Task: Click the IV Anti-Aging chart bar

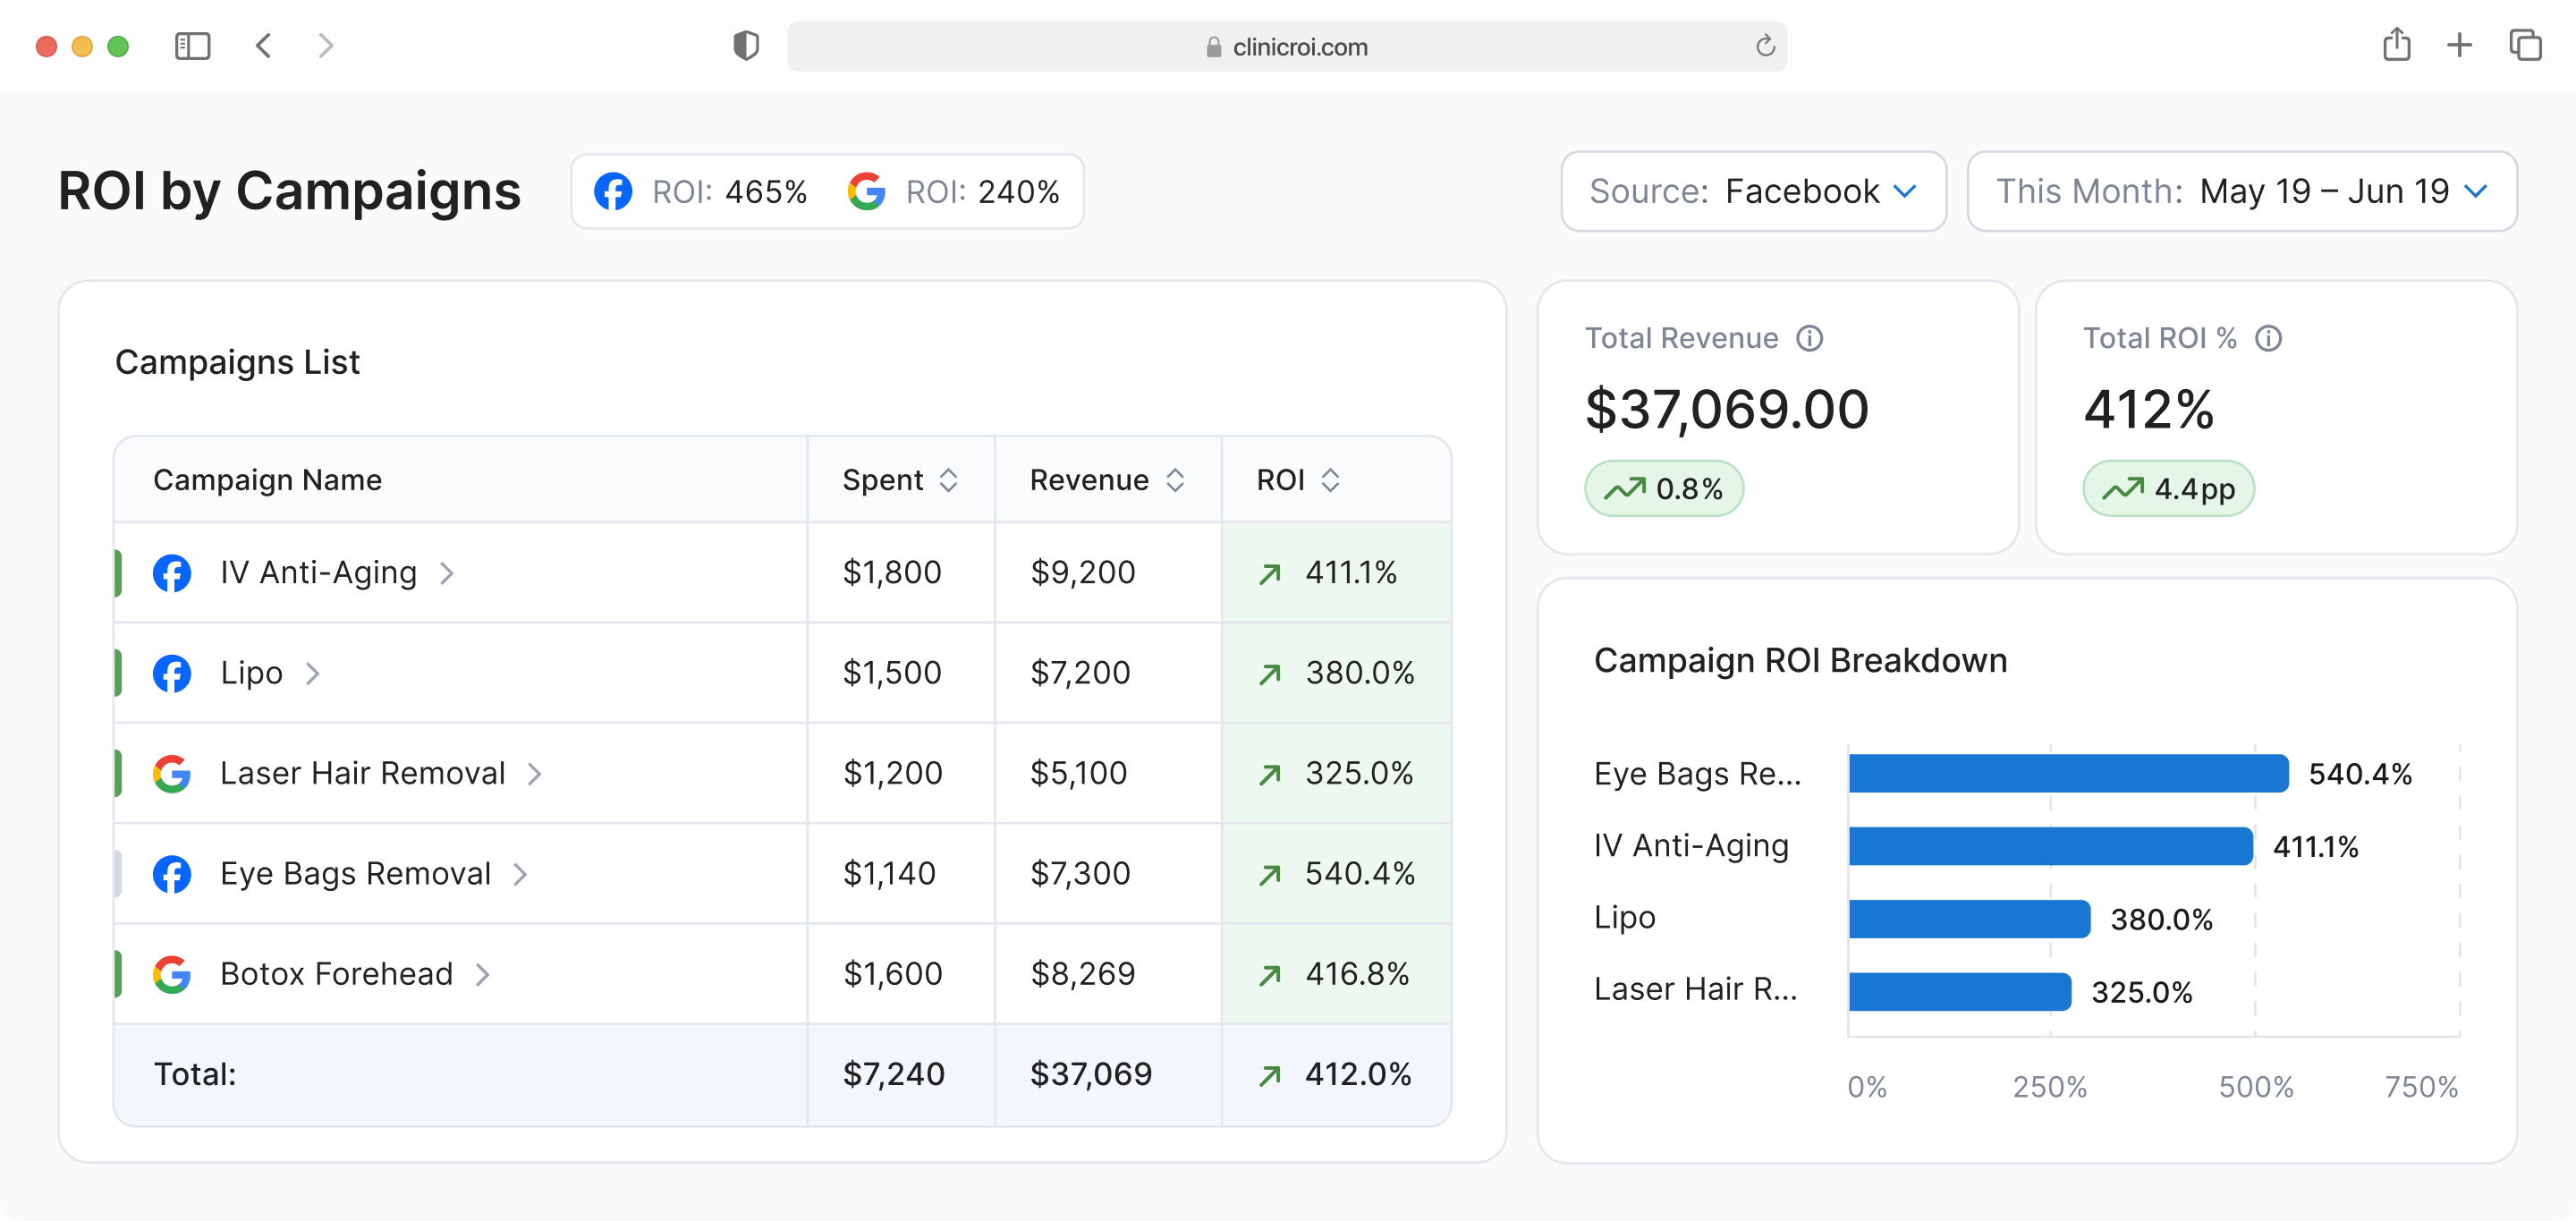Action: [2050, 846]
